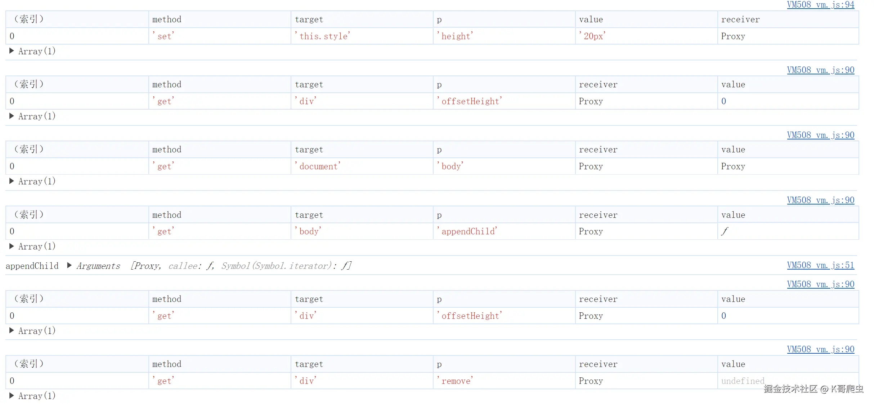The height and width of the screenshot is (404, 874).
Task: Sort first table by the value column header
Action: (591, 19)
